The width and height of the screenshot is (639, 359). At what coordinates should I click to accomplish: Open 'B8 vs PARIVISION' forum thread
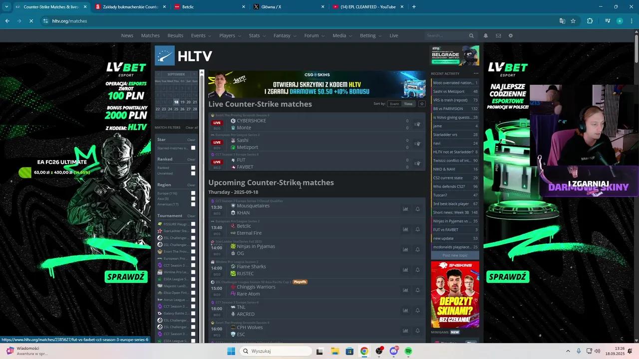[448, 109]
